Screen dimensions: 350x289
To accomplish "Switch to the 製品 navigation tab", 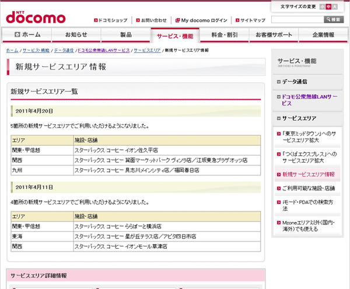I will (x=125, y=35).
